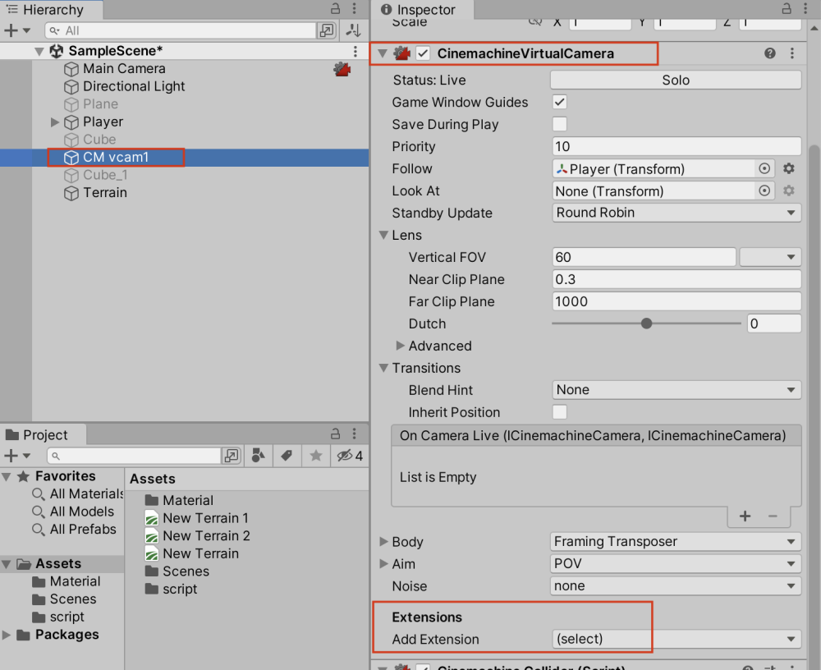Click the plus button under On Camera Live list
The height and width of the screenshot is (670, 821).
pos(745,516)
